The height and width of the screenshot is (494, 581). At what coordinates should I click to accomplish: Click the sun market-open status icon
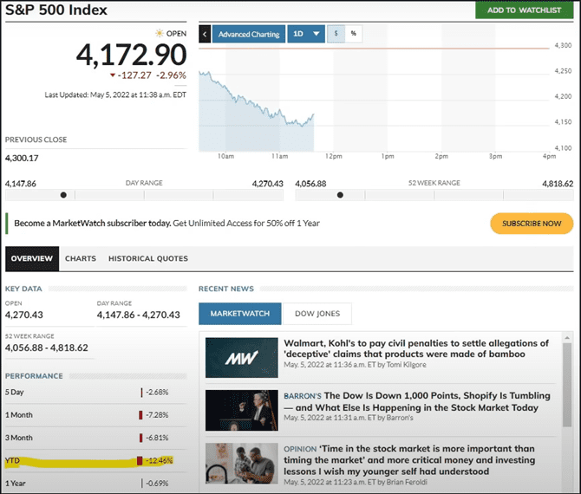coord(159,34)
